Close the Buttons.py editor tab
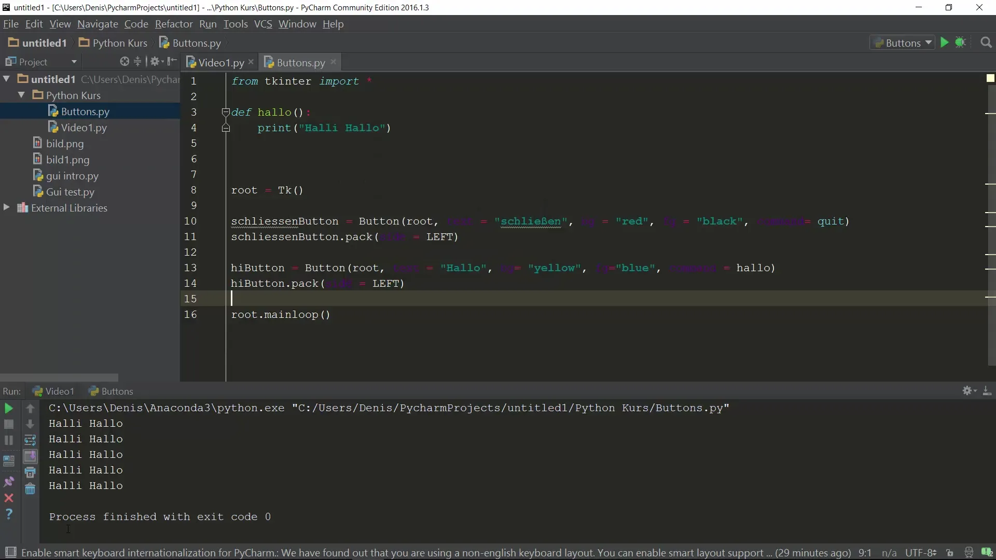Viewport: 996px width, 560px height. pos(334,62)
